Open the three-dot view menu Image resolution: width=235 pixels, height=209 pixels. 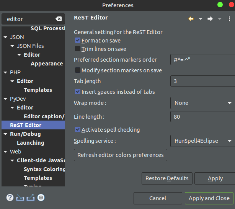(229, 19)
